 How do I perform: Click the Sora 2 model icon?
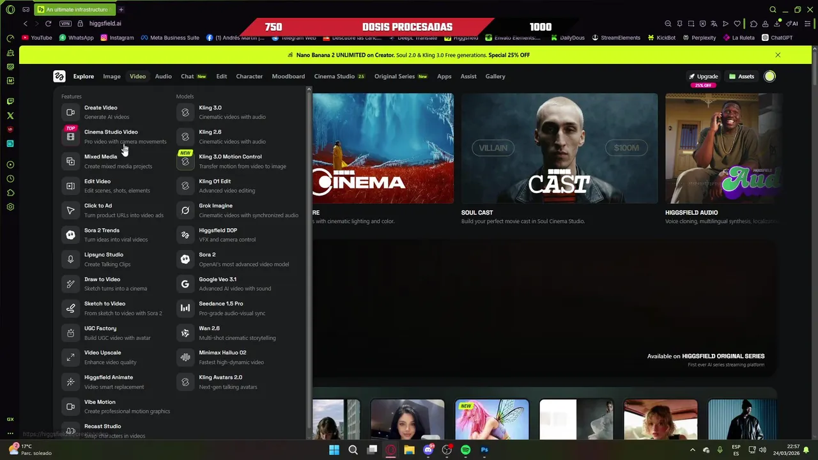[185, 259]
